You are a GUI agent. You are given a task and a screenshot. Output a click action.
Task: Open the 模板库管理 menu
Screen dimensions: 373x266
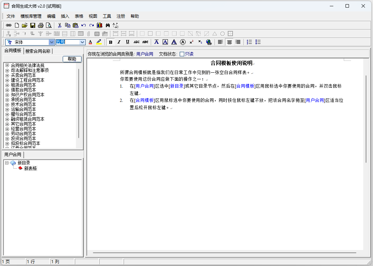(31, 16)
